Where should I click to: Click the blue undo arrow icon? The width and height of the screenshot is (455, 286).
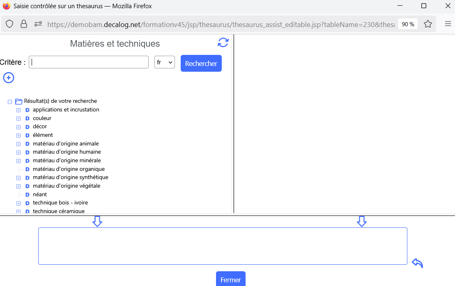pyautogui.click(x=417, y=263)
